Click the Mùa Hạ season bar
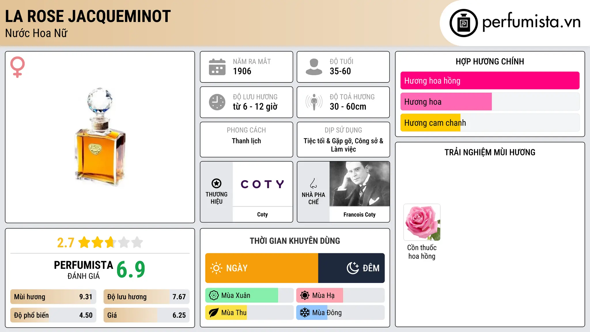The image size is (590, 332). 341,295
